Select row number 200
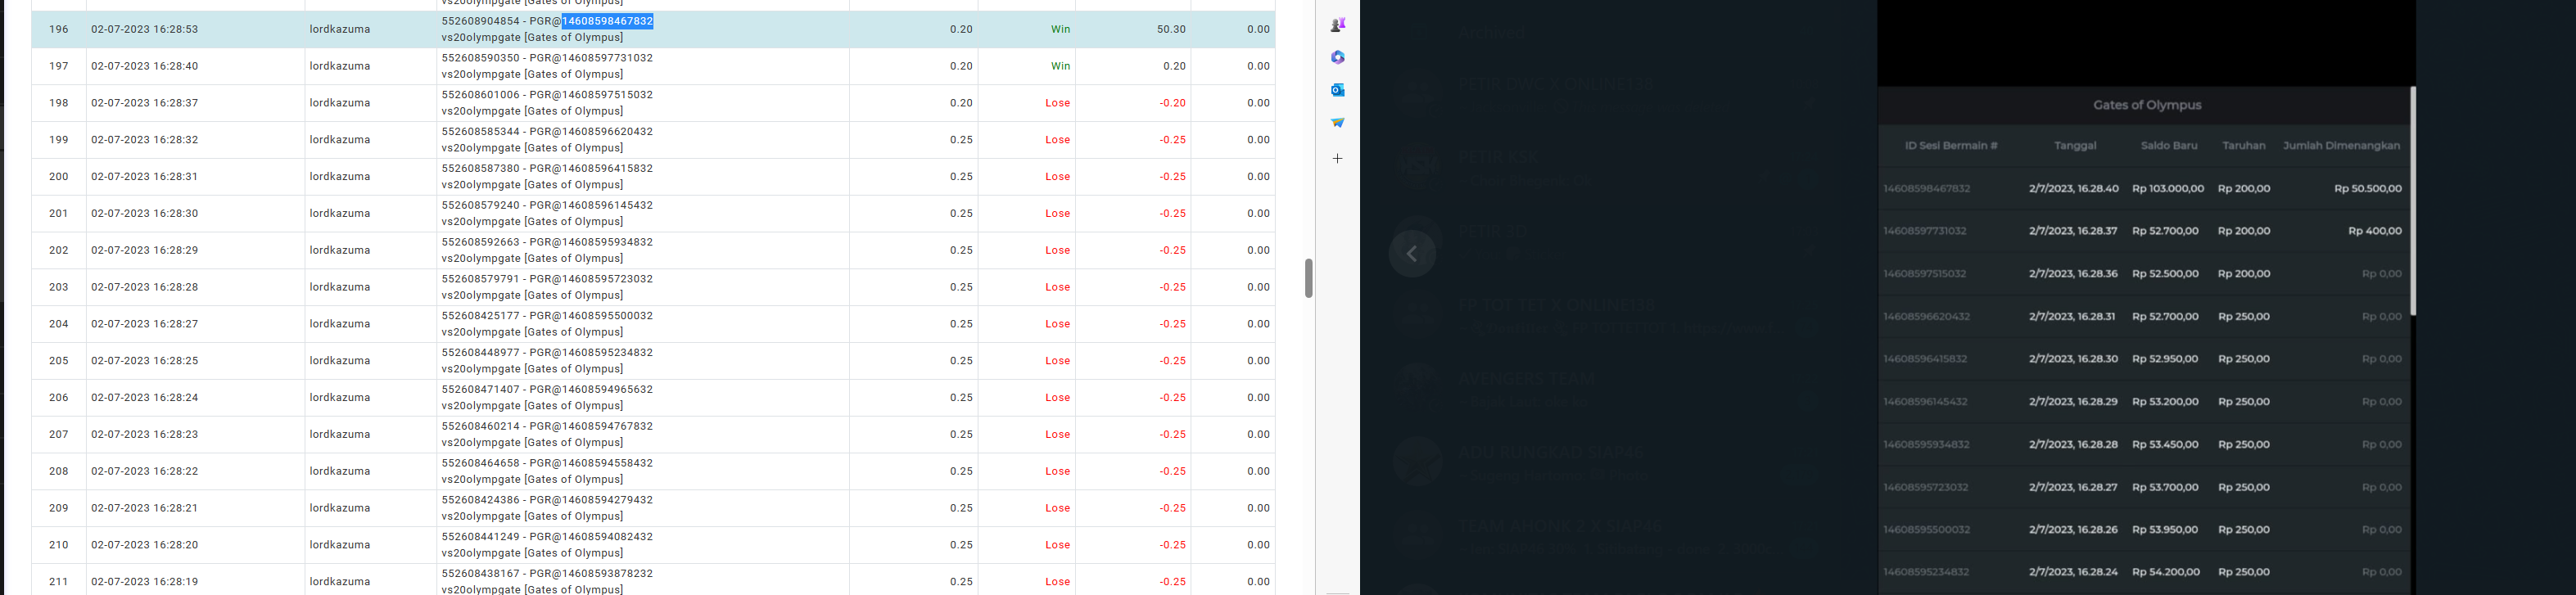This screenshot has height=595, width=2576. point(59,177)
